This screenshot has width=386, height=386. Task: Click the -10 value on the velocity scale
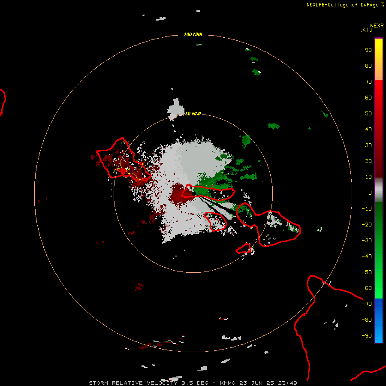tap(367, 209)
